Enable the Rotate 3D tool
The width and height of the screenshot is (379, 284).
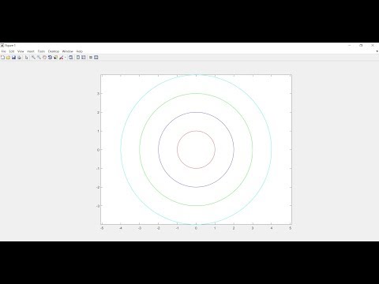coord(50,58)
